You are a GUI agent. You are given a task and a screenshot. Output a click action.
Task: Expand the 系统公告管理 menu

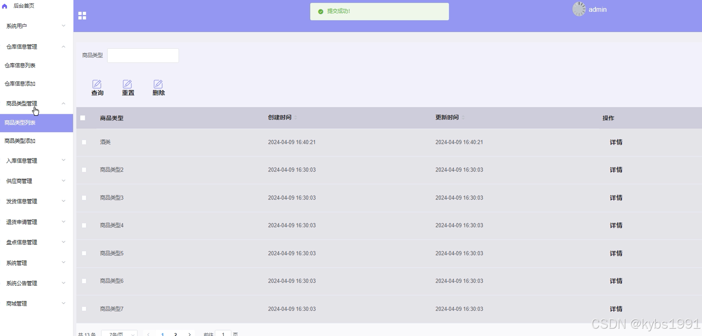pos(36,283)
